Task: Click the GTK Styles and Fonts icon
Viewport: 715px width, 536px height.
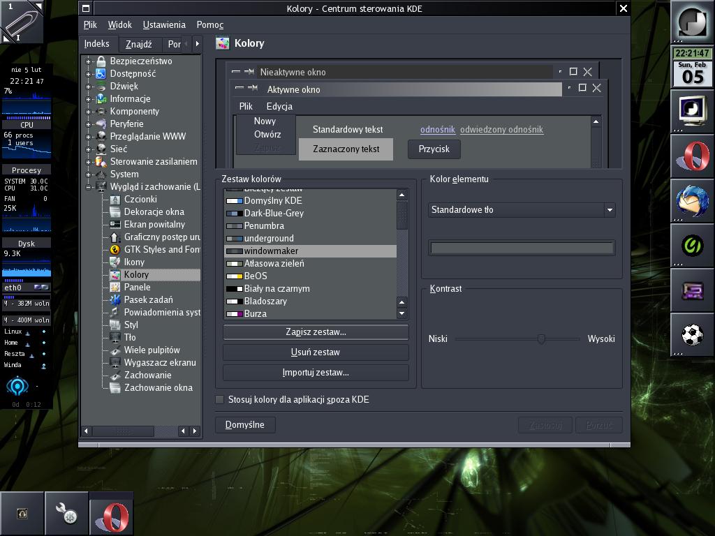Action: tap(115, 249)
